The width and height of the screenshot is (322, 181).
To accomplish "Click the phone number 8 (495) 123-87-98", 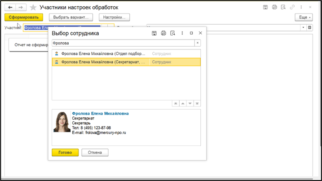I will coord(96,128).
